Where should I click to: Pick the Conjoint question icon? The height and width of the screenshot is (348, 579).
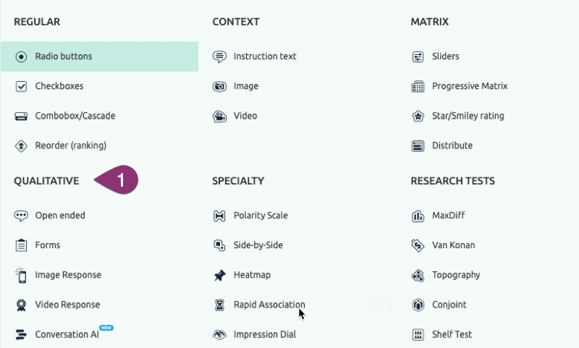pyautogui.click(x=418, y=305)
